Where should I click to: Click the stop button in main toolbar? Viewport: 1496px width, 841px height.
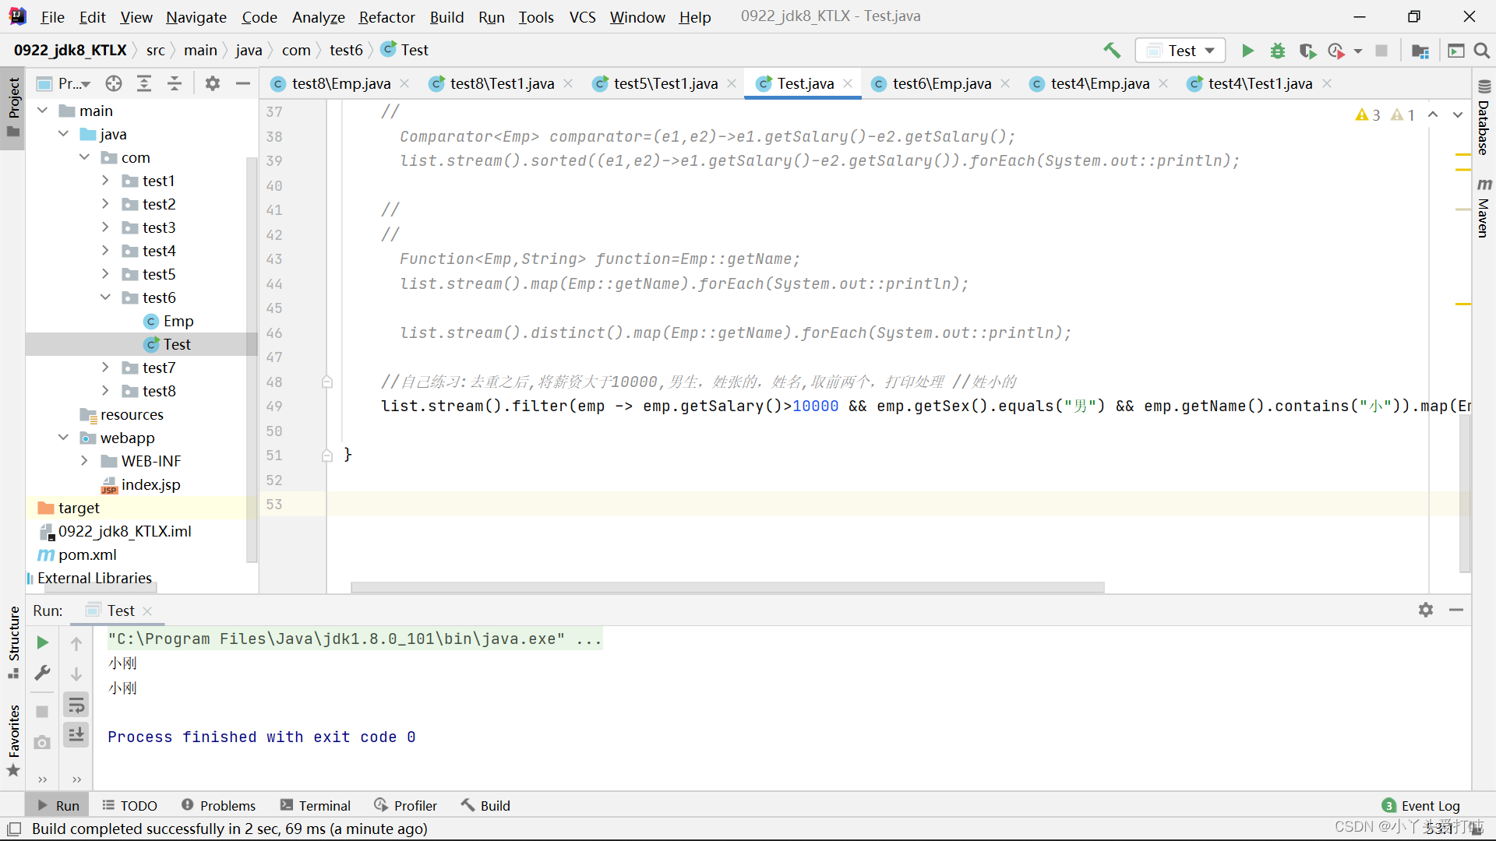[1381, 51]
